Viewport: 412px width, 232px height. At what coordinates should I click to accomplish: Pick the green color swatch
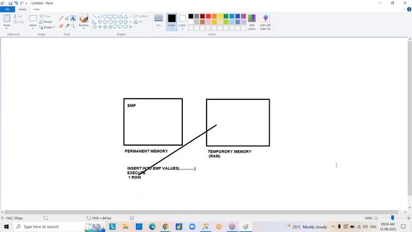tap(226, 16)
